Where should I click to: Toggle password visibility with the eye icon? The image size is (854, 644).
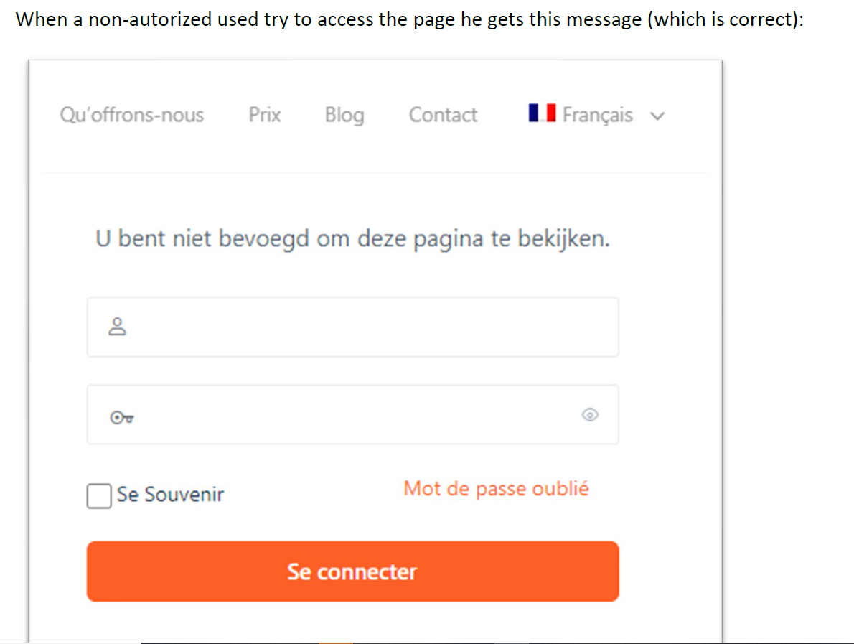pyautogui.click(x=590, y=414)
